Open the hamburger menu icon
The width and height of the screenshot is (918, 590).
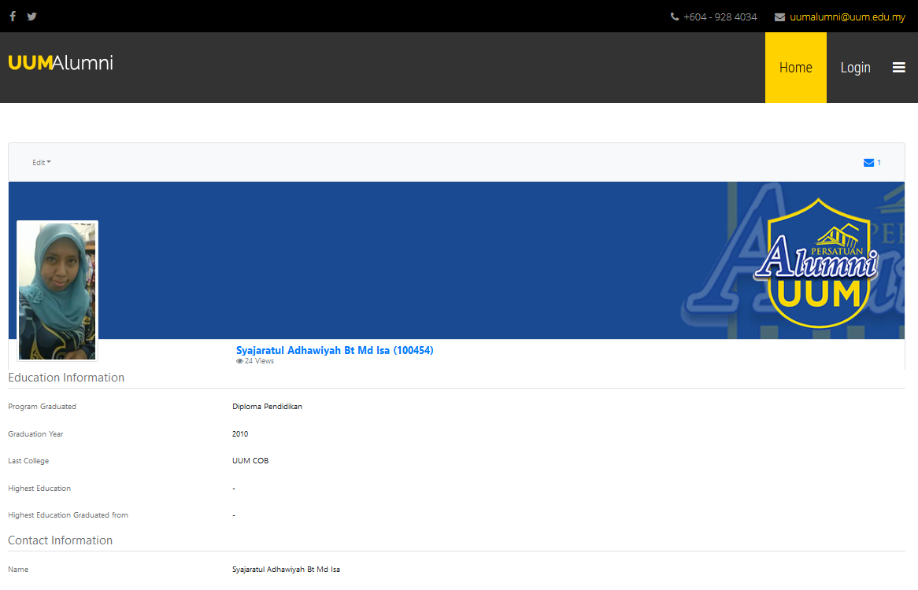[x=898, y=68]
